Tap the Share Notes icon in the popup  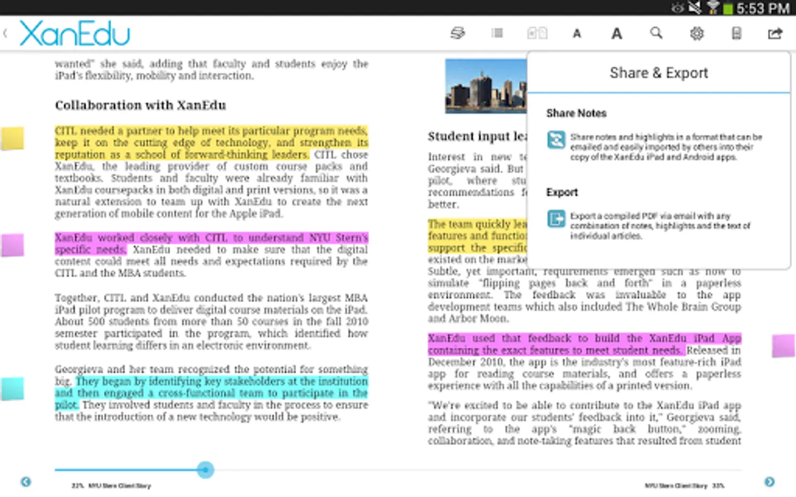pyautogui.click(x=556, y=140)
